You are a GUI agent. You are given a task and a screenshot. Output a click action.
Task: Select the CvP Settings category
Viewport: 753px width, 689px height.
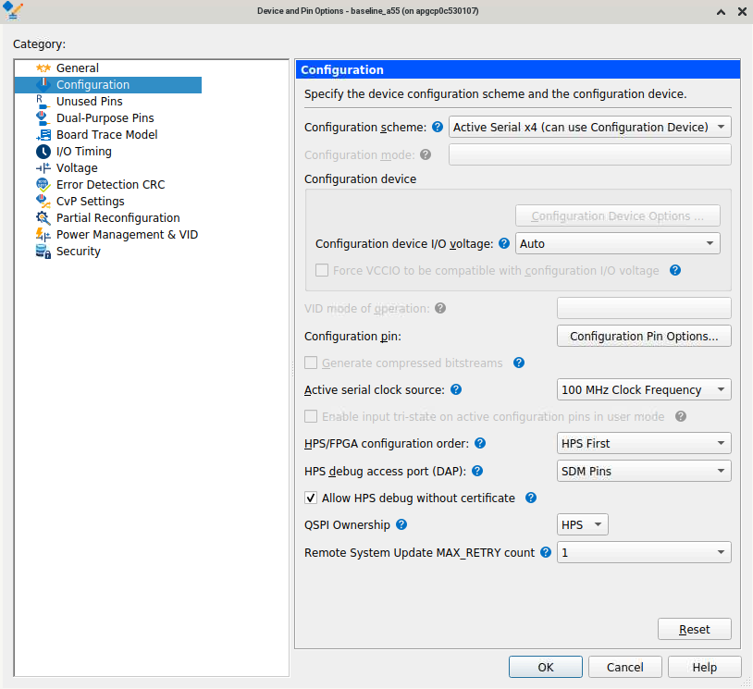point(91,202)
